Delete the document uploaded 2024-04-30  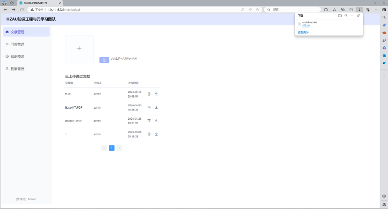click(149, 107)
